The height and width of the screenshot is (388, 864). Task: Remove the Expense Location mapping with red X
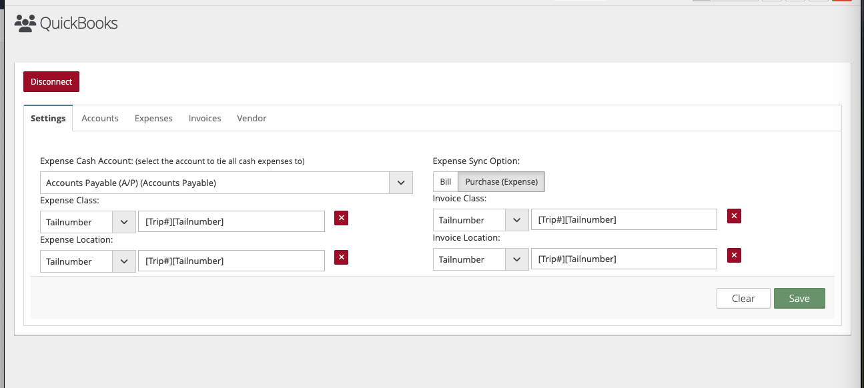(341, 257)
